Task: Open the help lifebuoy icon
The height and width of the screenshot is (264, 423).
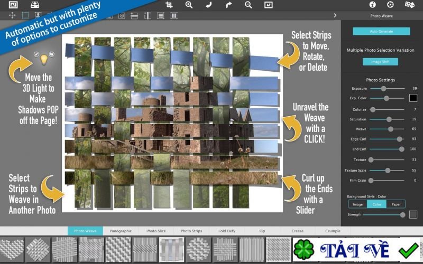Action: [x=390, y=5]
